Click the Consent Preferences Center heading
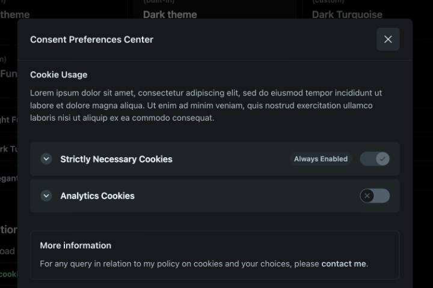Viewport: 433px width, 288px height. click(91, 40)
